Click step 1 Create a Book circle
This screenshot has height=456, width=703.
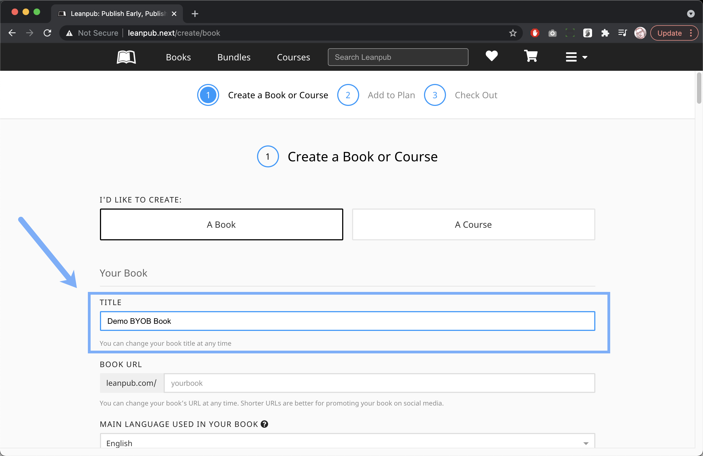tap(208, 95)
